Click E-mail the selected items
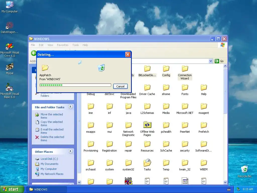This screenshot has height=193, width=257. [52, 131]
